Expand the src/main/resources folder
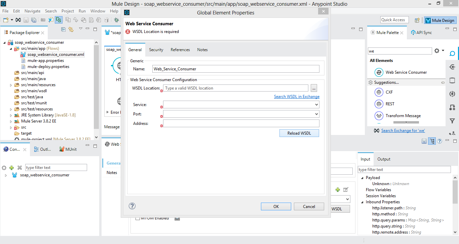 coord(11,85)
